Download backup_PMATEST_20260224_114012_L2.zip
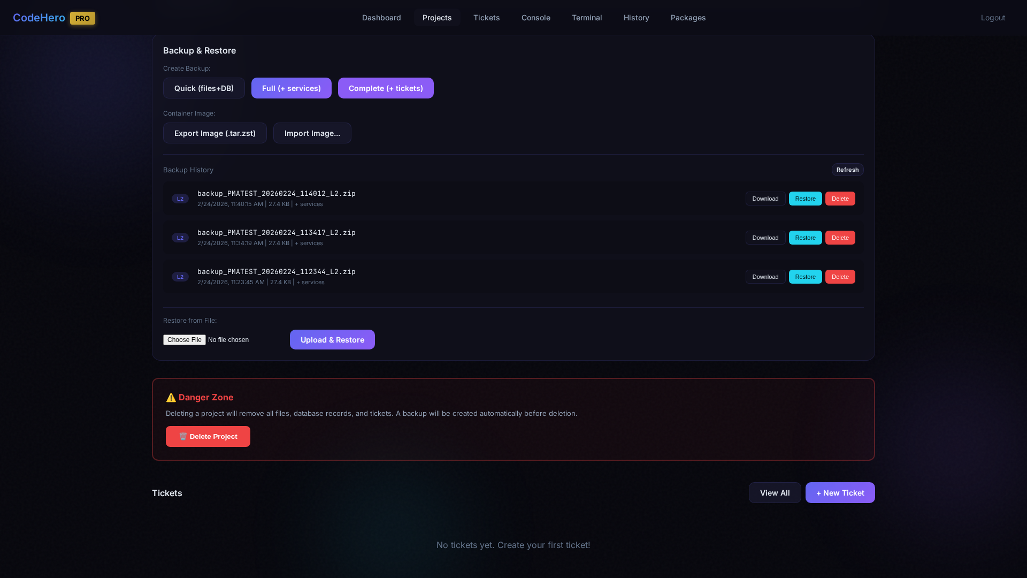 pos(765,199)
